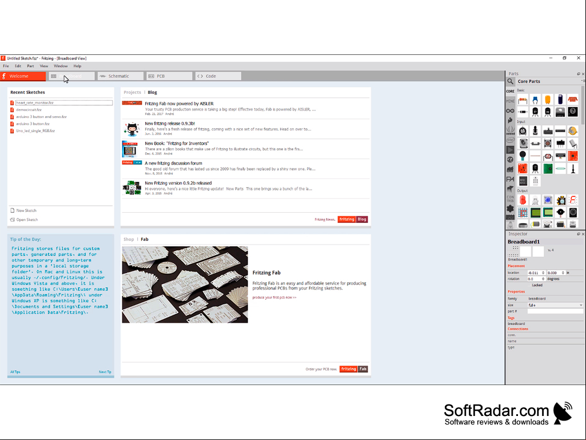586x440 pixels.
Task: Open the File menu
Action: click(6, 66)
